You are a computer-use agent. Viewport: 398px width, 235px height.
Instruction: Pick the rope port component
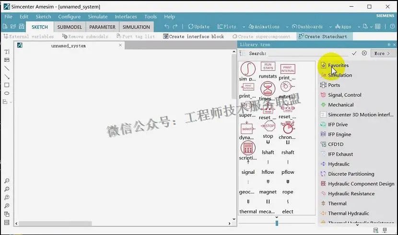click(x=288, y=187)
